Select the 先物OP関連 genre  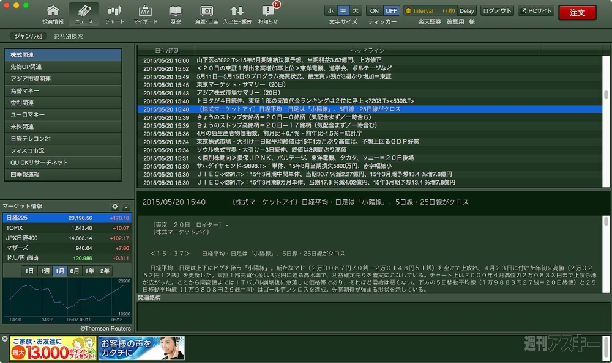(63, 67)
